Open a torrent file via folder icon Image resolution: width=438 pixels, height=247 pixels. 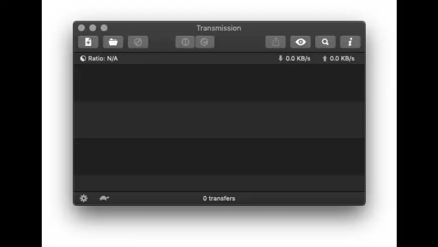coord(113,42)
